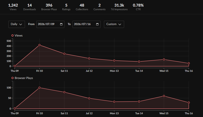Select the Wed 15 point on Views chart

[x=164, y=60]
